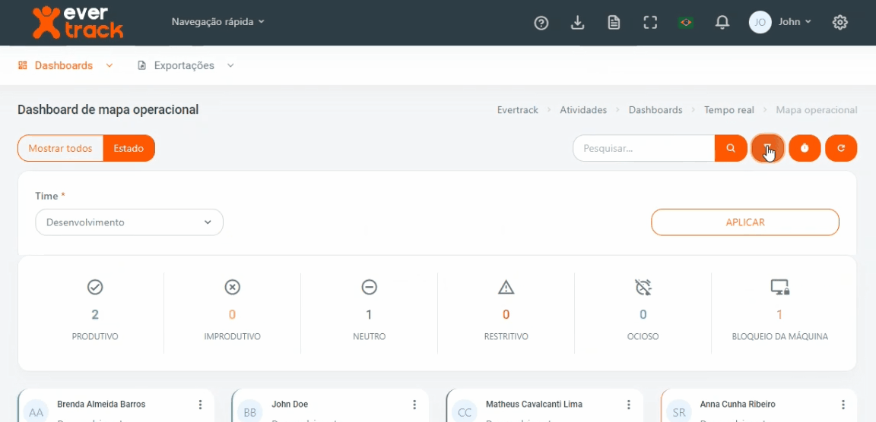
Task: Open the Dashboards menu
Action: (x=65, y=66)
